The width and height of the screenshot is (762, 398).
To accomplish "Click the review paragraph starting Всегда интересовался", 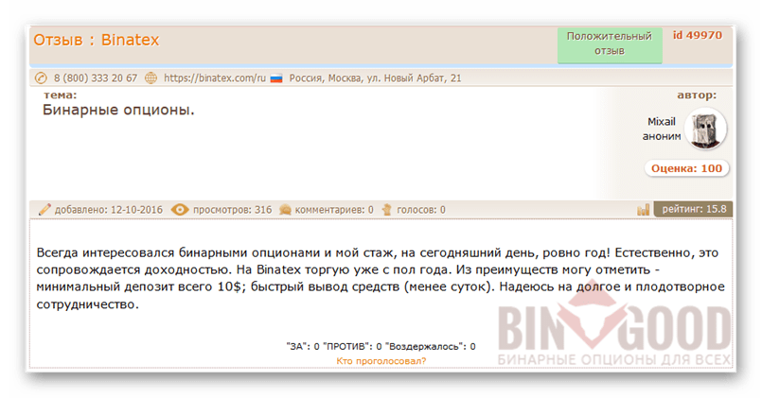I will pos(381,278).
